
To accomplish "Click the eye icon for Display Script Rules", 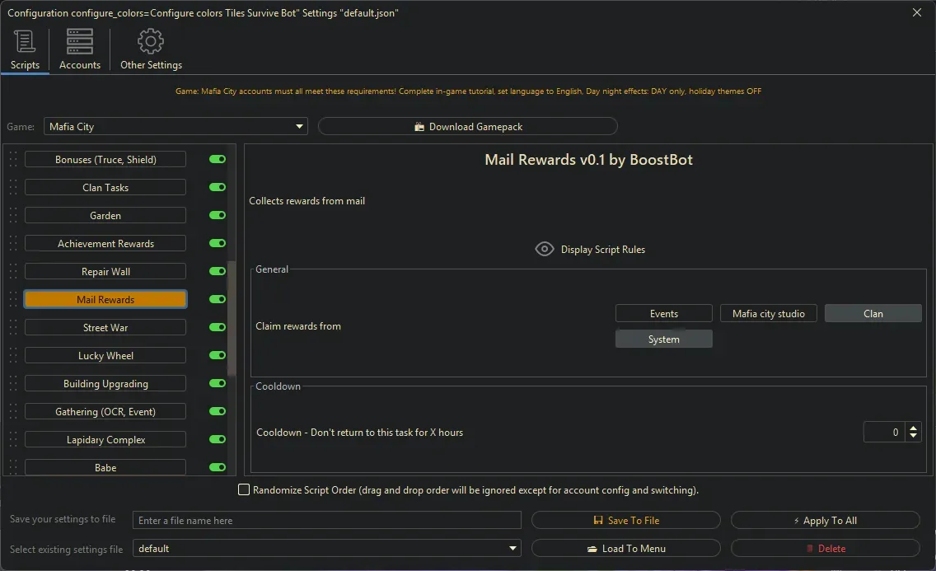I will pyautogui.click(x=544, y=249).
